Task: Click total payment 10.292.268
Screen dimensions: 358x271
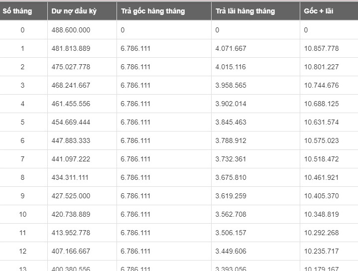Action: click(x=321, y=233)
